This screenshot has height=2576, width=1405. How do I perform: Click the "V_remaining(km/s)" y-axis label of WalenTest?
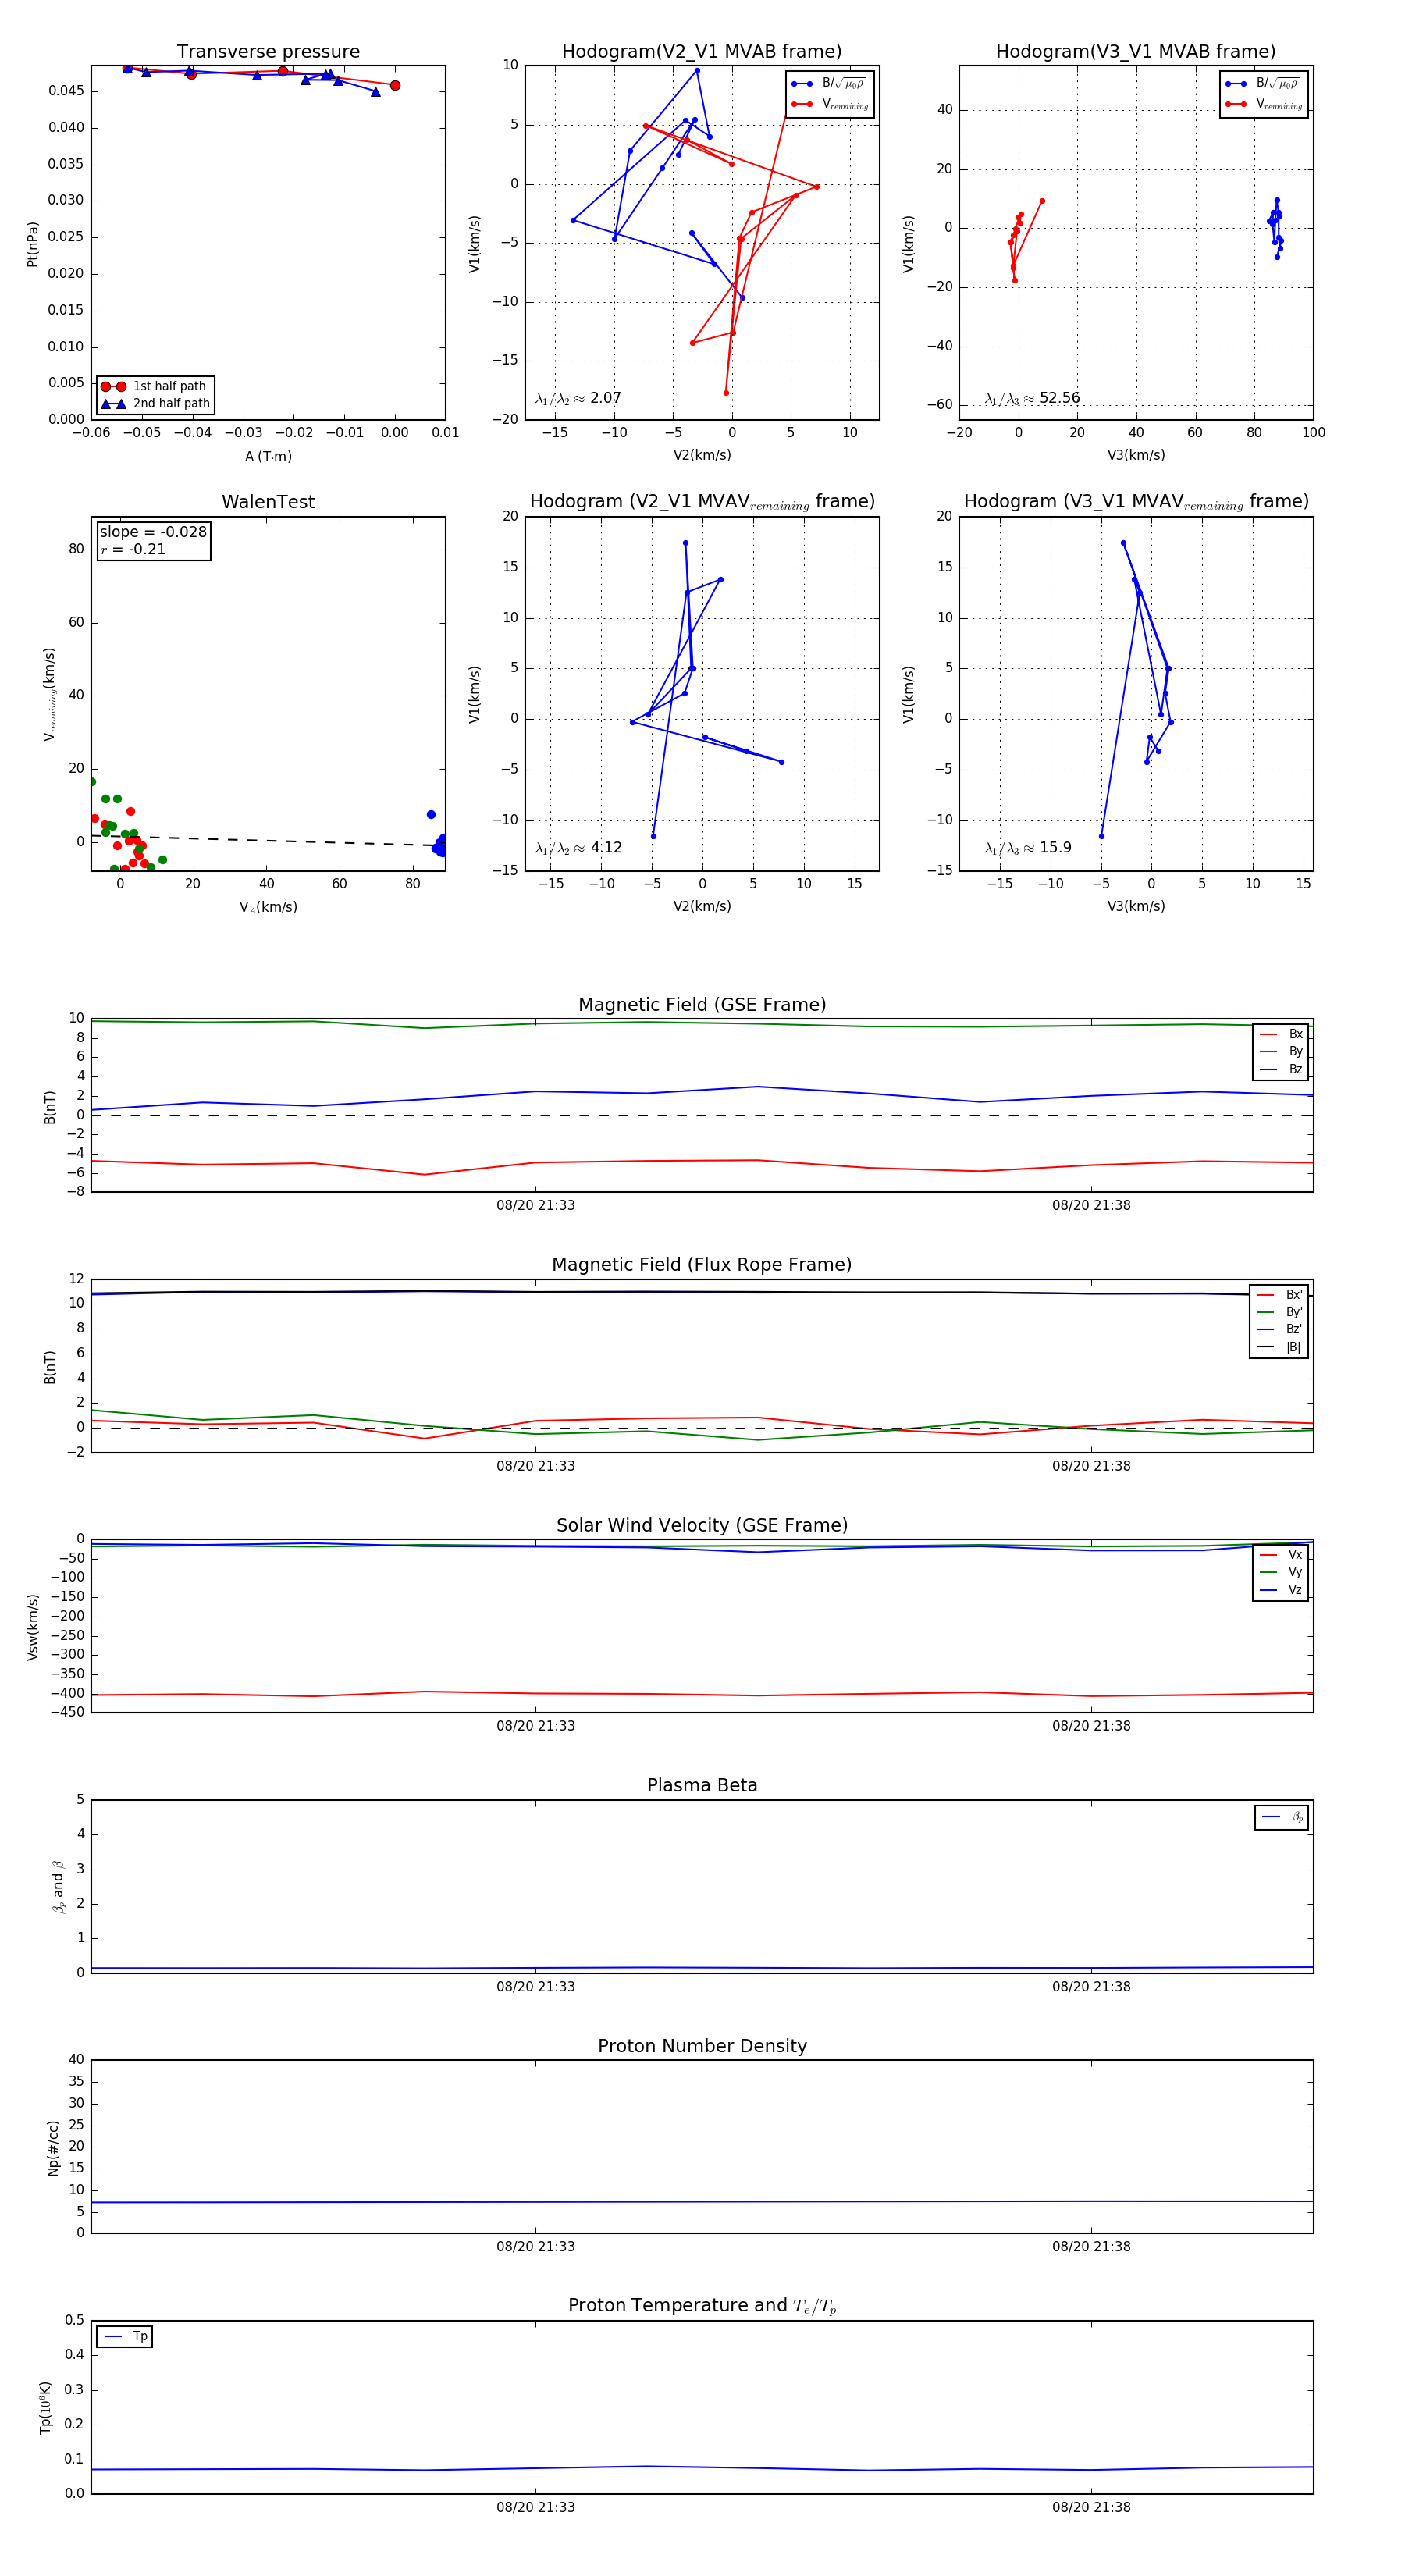click(49, 694)
